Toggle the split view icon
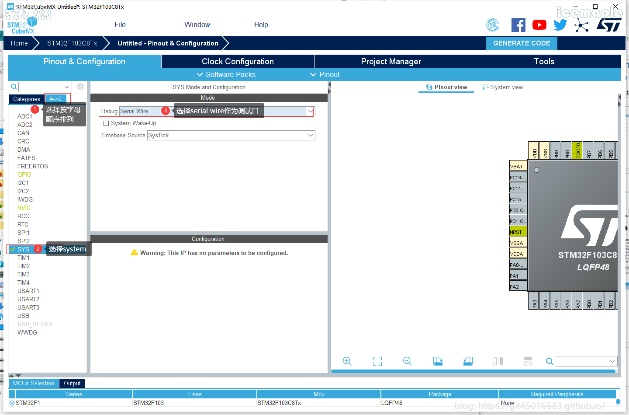This screenshot has width=629, height=415. coord(498,361)
